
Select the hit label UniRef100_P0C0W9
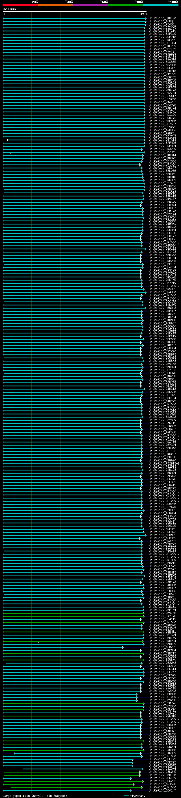tap(162, 675)
